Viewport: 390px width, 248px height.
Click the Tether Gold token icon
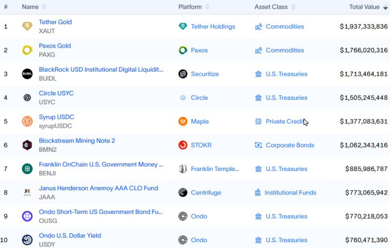(27, 27)
